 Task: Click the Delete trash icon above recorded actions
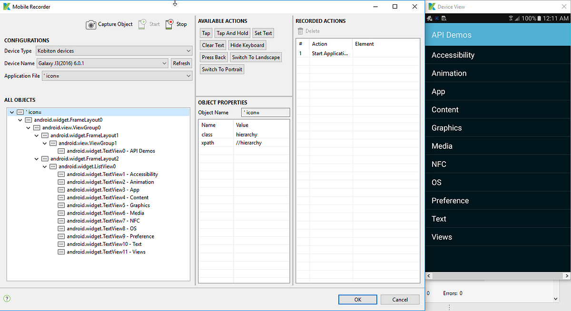pyautogui.click(x=302, y=31)
